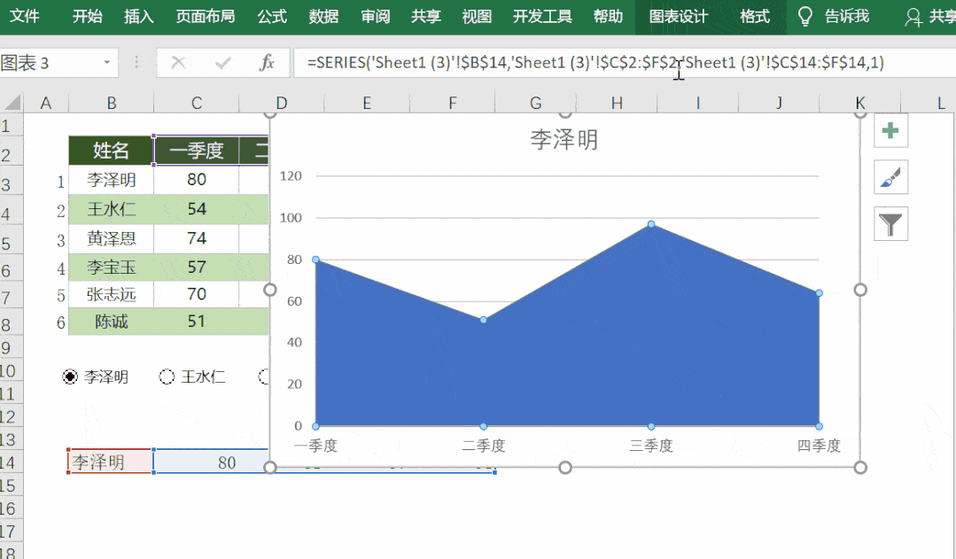Select the 李泽明 radio button
956x559 pixels.
point(71,377)
